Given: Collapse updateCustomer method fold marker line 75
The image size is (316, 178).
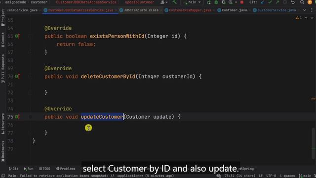Looking at the screenshot, I should pos(30,117).
